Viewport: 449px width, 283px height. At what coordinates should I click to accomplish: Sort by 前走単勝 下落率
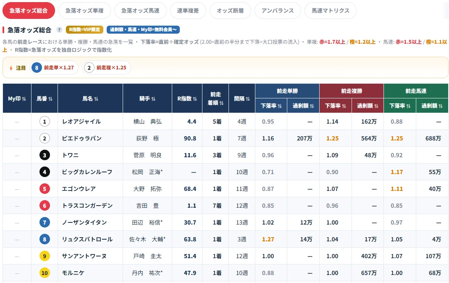(271, 106)
